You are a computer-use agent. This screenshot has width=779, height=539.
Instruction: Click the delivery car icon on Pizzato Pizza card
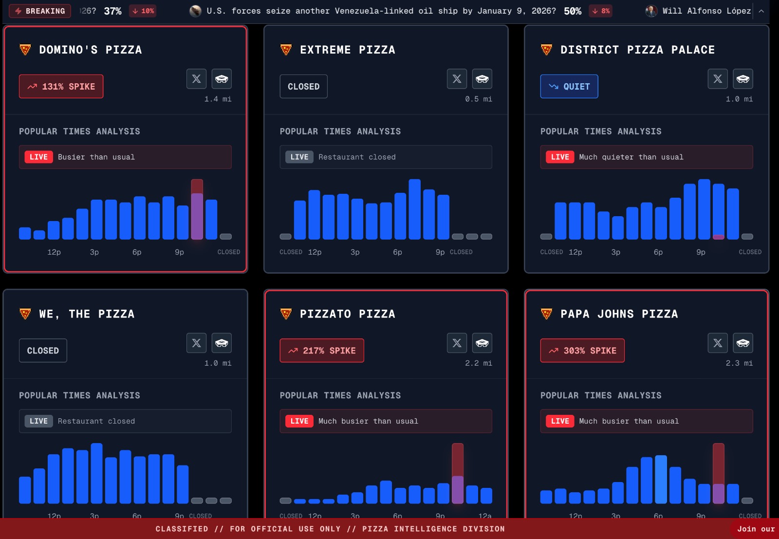[x=482, y=343]
